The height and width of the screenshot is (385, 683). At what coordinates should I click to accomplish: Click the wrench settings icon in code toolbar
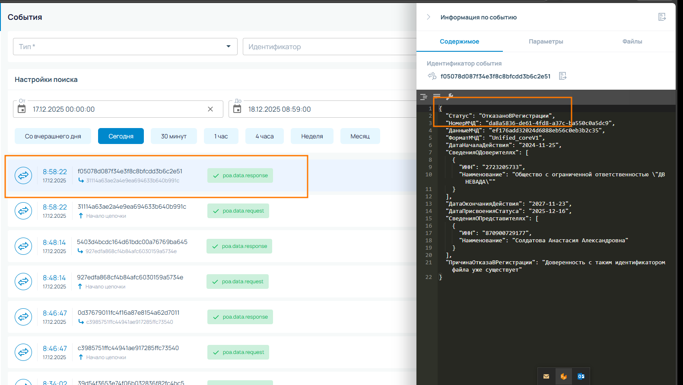click(450, 97)
